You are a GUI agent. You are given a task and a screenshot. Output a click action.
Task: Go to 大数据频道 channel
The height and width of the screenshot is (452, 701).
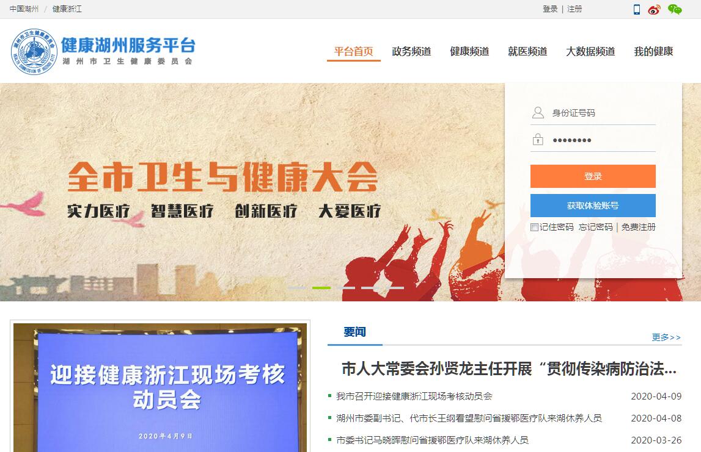(x=590, y=51)
